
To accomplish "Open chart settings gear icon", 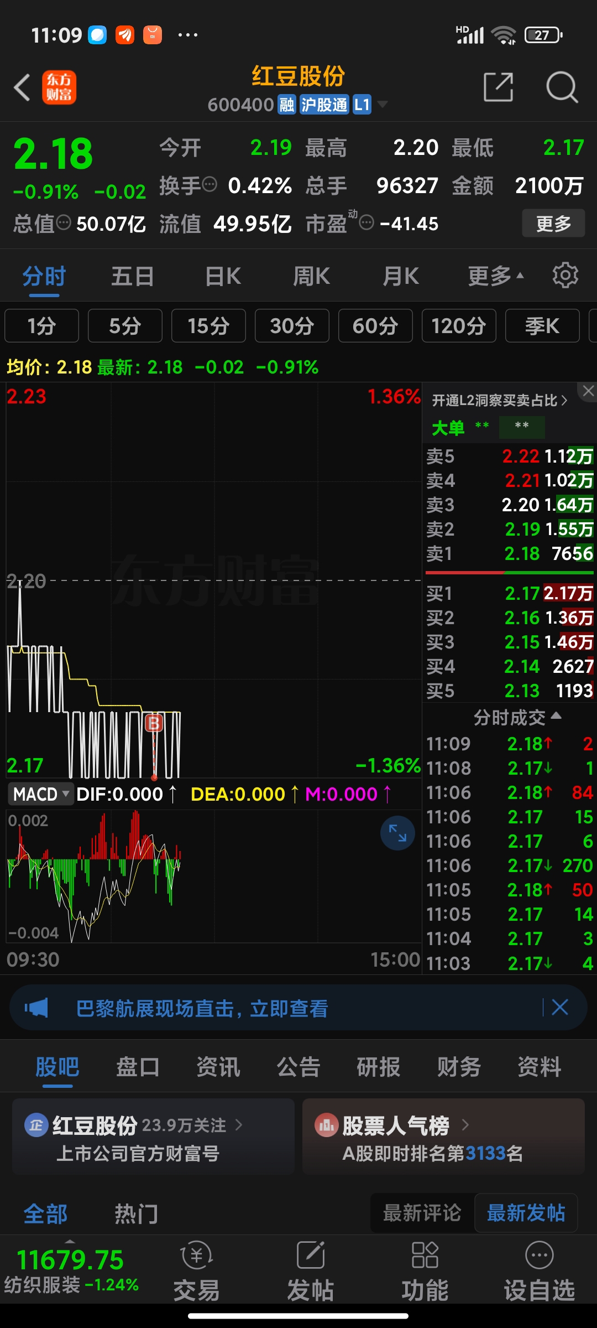I will (565, 275).
